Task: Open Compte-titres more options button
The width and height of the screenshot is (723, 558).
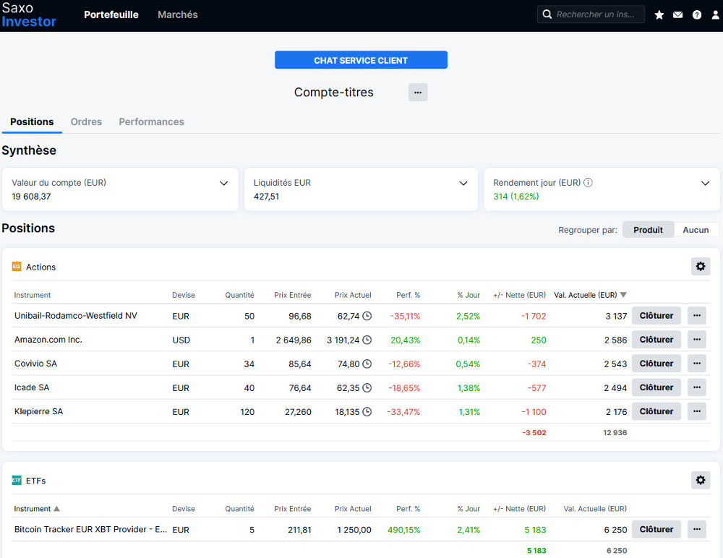Action: point(418,93)
